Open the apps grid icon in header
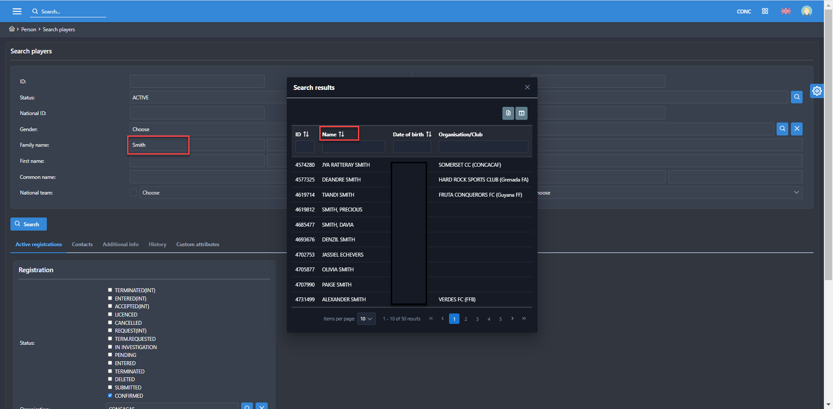833x409 pixels. (765, 11)
